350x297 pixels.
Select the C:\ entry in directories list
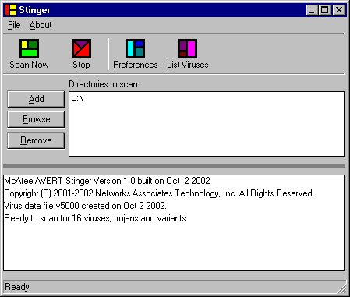[77, 97]
